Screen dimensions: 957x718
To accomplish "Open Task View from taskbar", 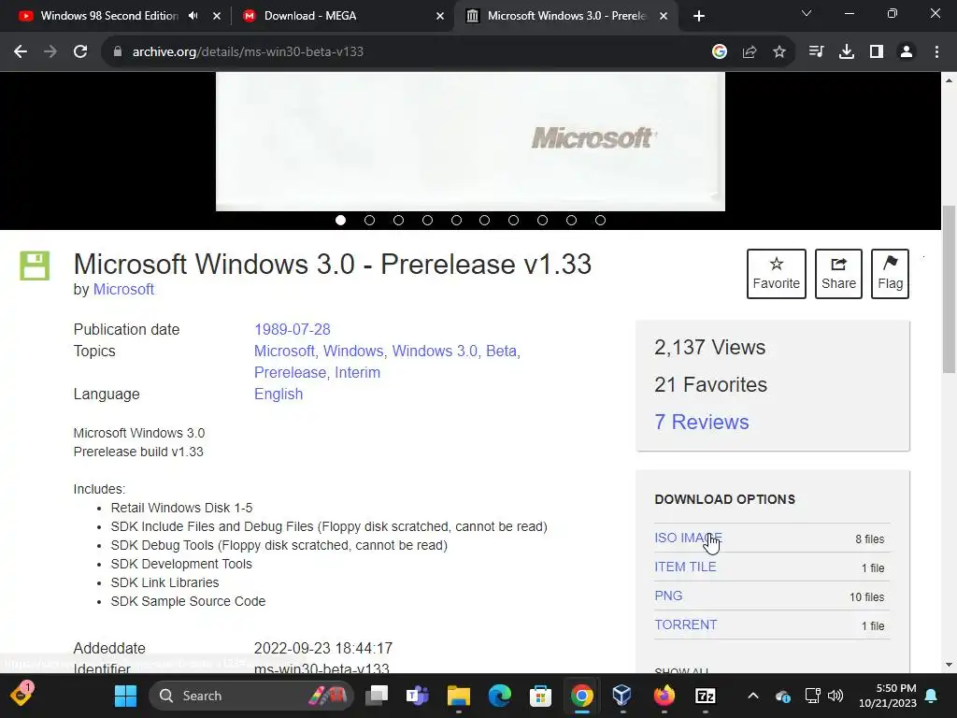I will pyautogui.click(x=377, y=696).
